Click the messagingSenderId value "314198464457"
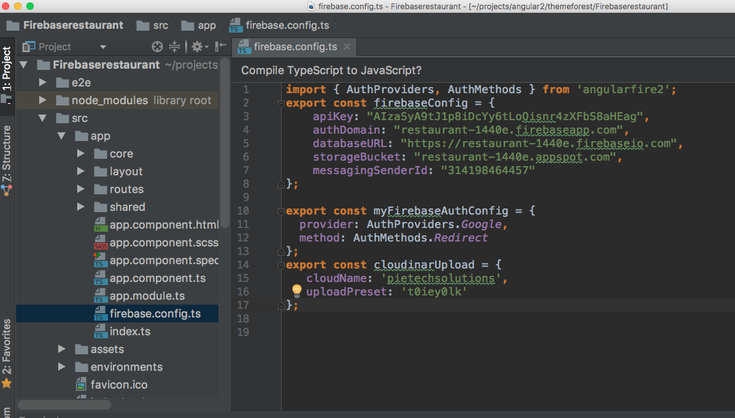This screenshot has height=418, width=735. coord(488,170)
